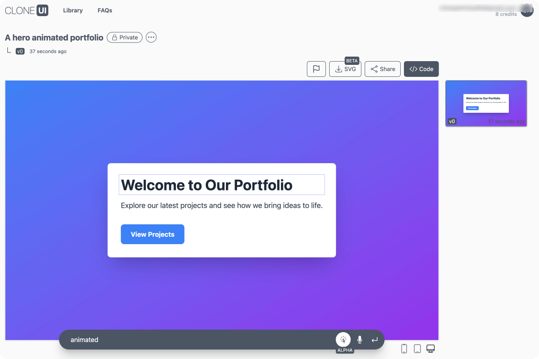Click the microphone voice input icon
The image size is (539, 359).
360,340
